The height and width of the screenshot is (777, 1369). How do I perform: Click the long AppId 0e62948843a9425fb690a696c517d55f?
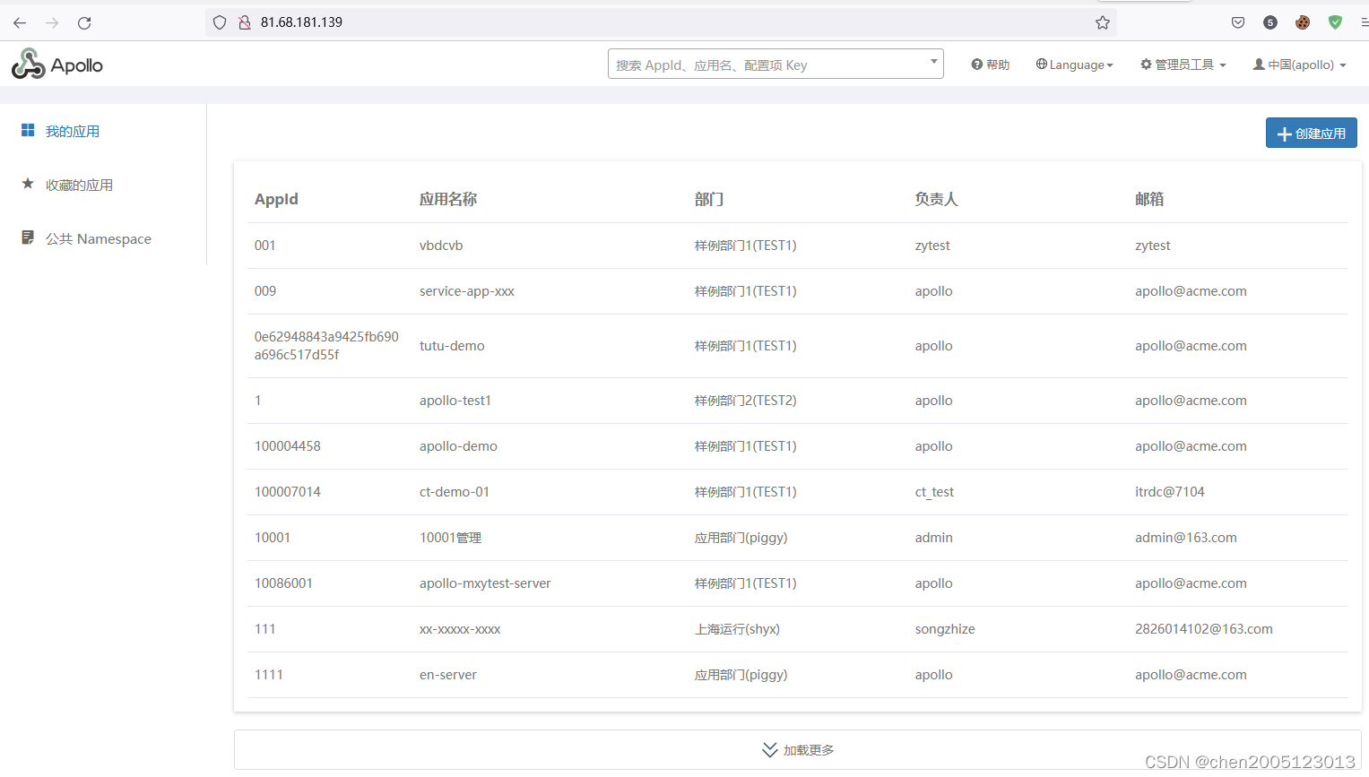[x=326, y=346]
